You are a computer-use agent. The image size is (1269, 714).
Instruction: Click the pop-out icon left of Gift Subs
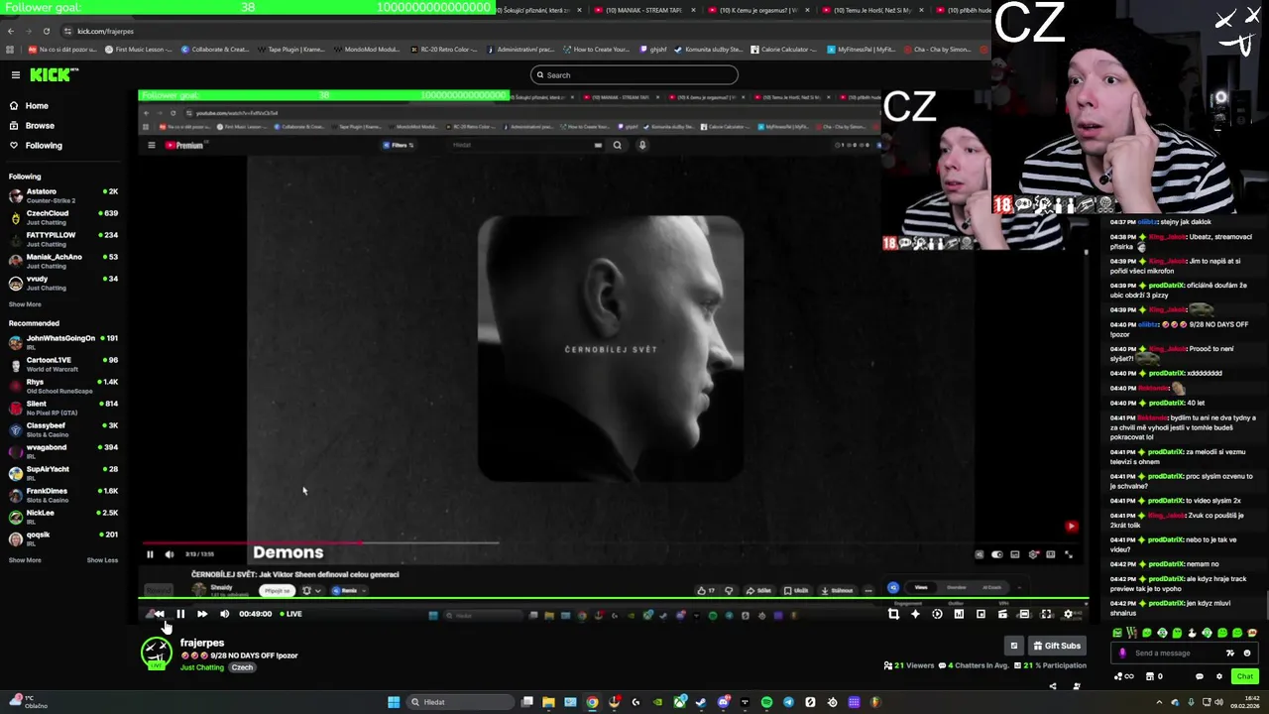pyautogui.click(x=1013, y=646)
